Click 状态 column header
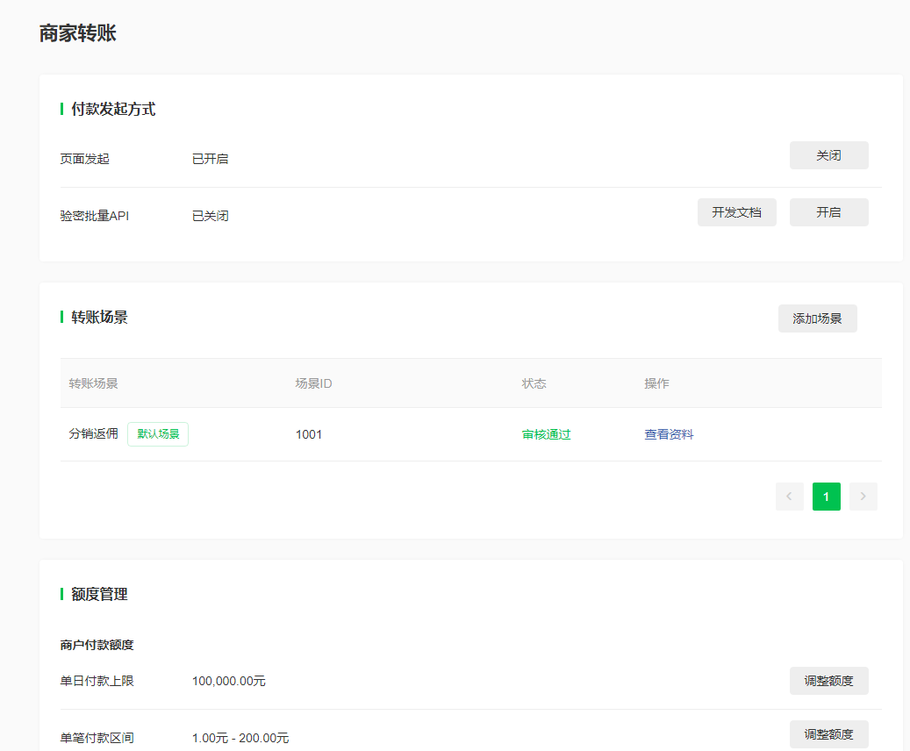910x751 pixels. [x=534, y=383]
